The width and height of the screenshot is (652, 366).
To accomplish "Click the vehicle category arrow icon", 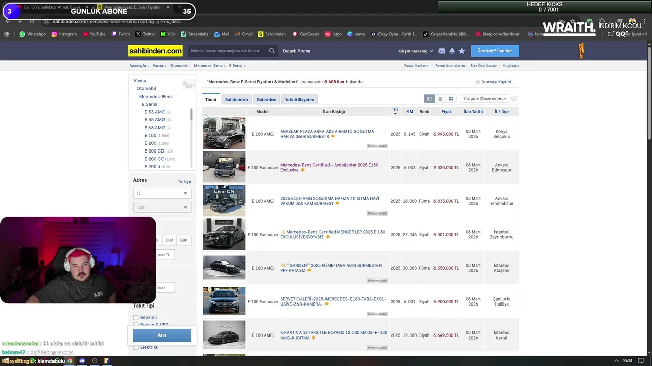I will (188, 85).
